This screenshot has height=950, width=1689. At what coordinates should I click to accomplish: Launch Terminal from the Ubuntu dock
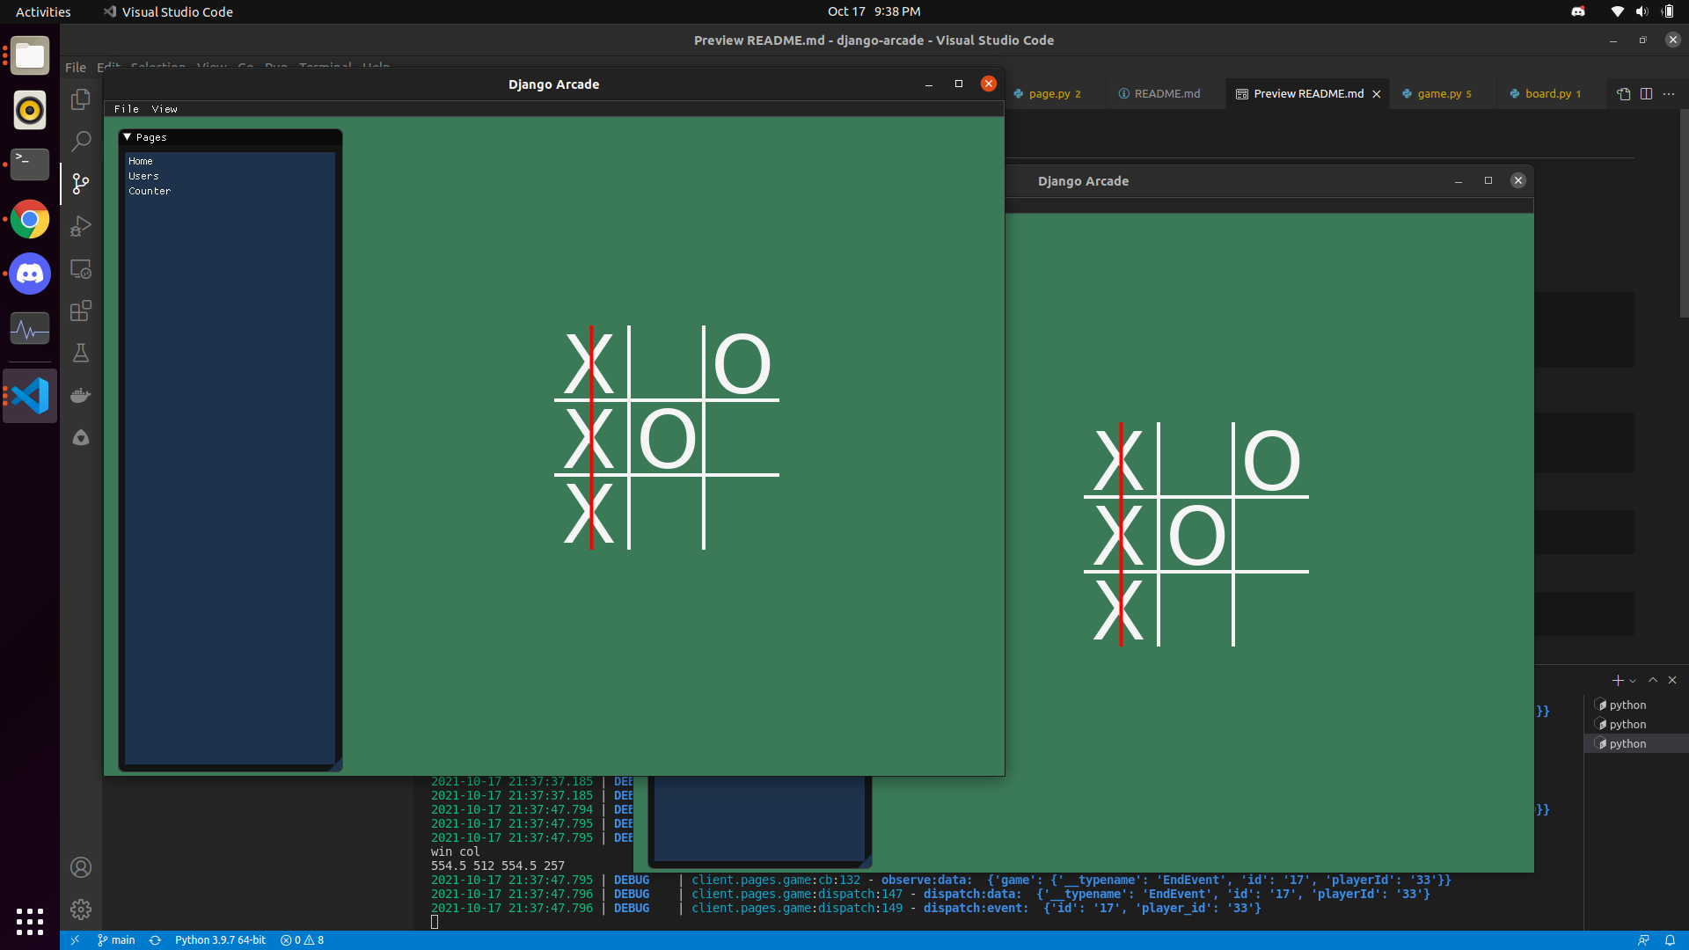click(30, 164)
